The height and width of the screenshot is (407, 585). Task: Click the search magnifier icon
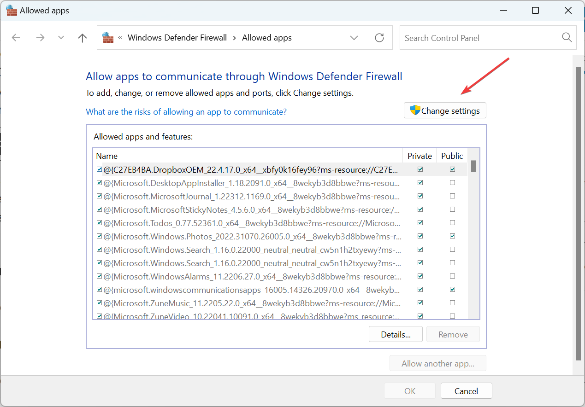(567, 38)
